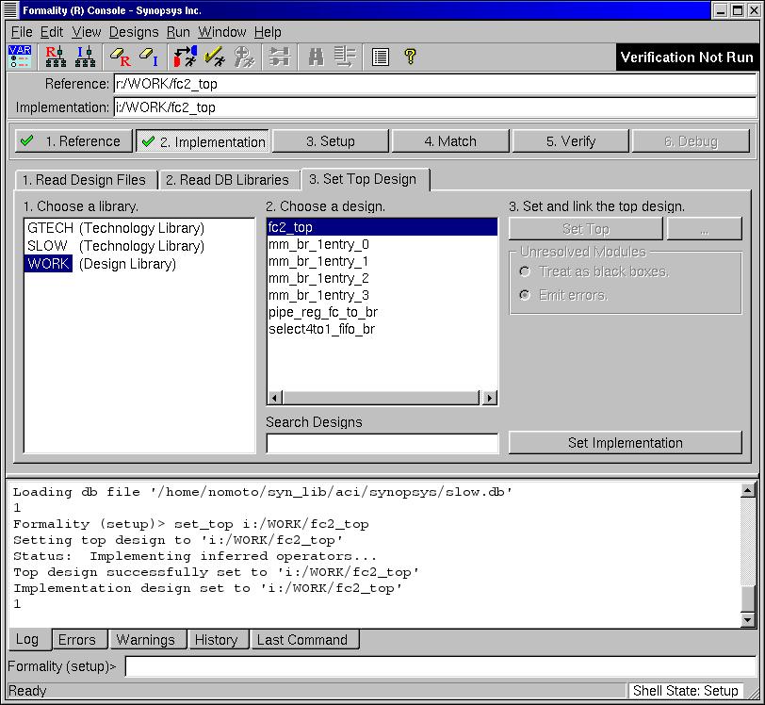Go to the 5. Verify step

(x=571, y=141)
